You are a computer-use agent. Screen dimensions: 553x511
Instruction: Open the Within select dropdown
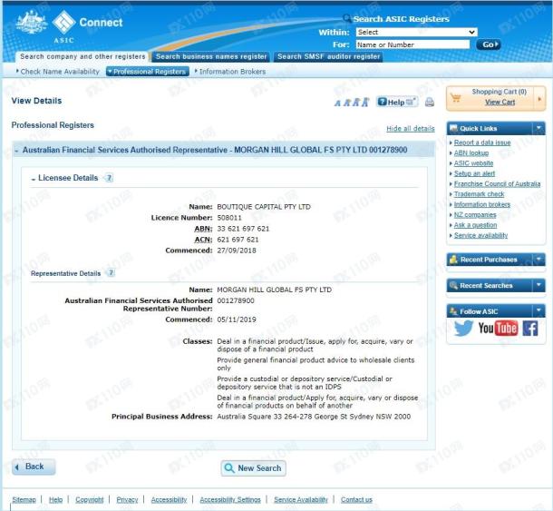coord(416,32)
